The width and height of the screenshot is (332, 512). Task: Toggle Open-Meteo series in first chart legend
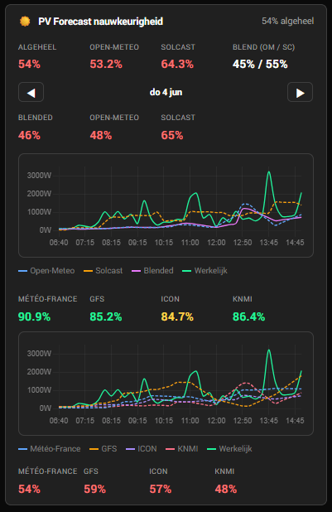coord(46,271)
